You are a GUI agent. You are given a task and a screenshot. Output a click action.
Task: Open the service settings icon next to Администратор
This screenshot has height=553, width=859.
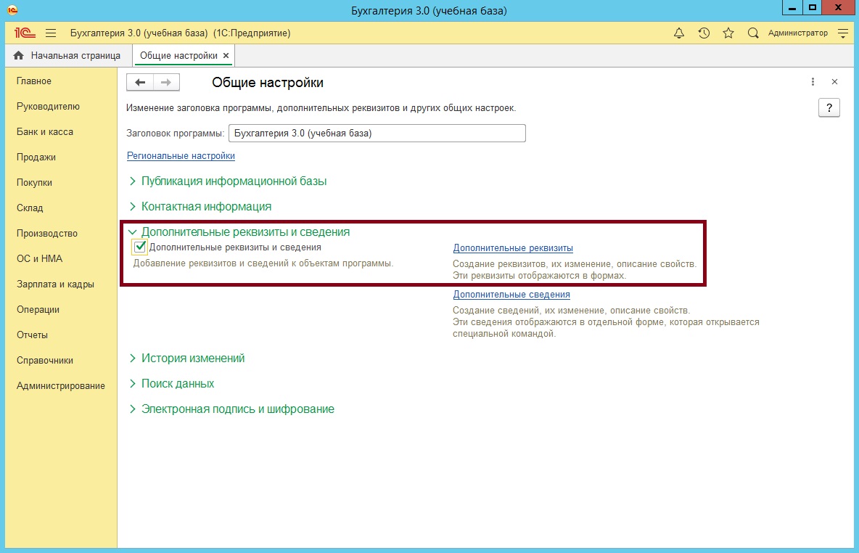coord(842,33)
